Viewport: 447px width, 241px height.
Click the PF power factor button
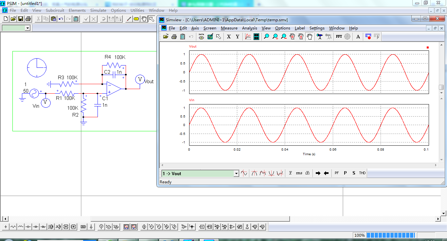337,173
